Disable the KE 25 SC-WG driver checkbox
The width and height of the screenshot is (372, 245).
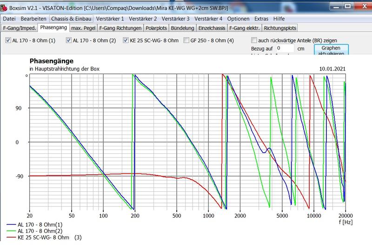[x=126, y=40]
